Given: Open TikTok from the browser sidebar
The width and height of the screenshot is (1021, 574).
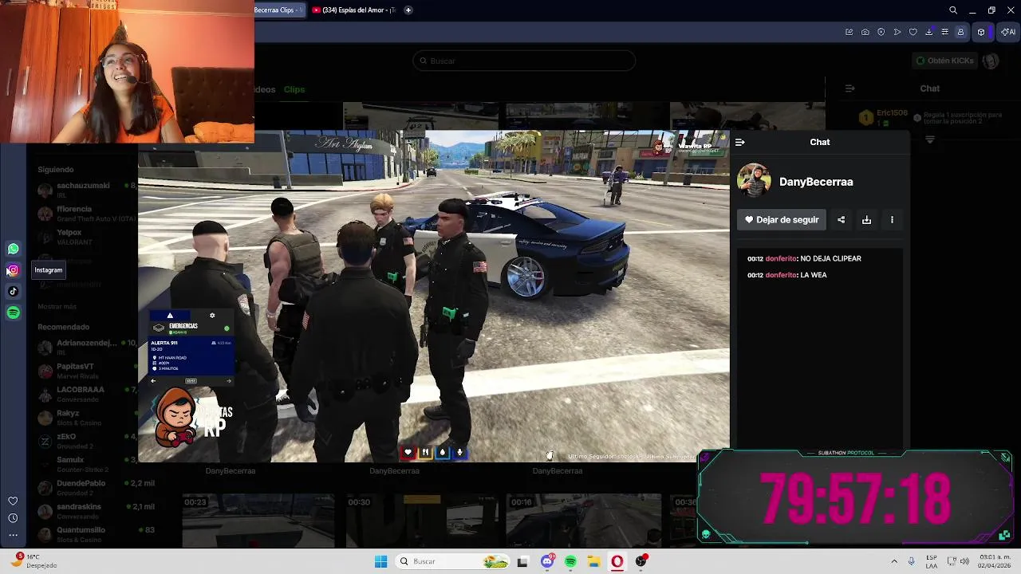Looking at the screenshot, I should 13,291.
